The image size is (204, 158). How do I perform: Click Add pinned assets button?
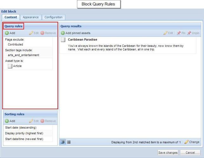[76, 33]
